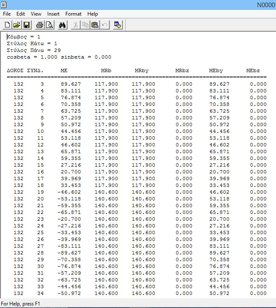Click ME value -63.725 in row 32

pos(69,280)
